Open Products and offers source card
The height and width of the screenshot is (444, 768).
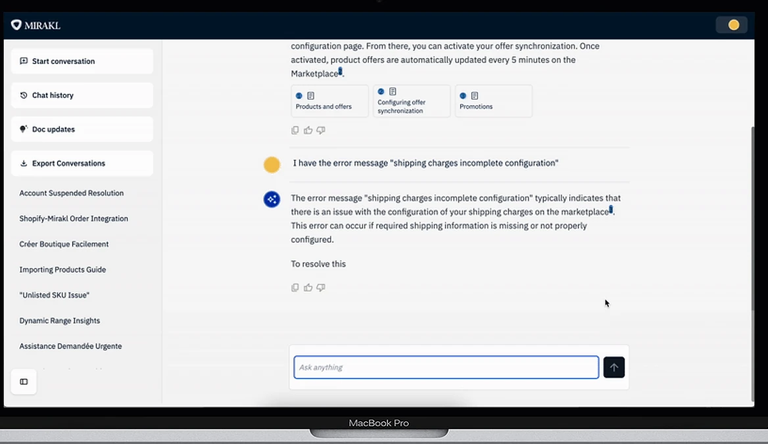(x=329, y=101)
